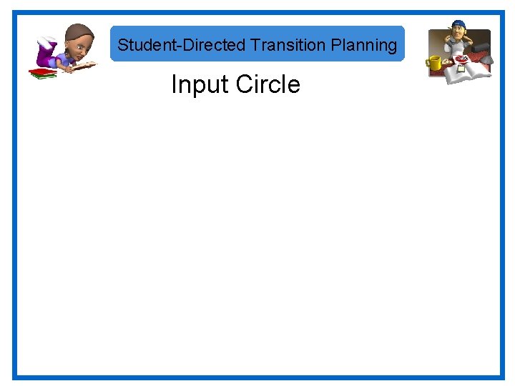The height and width of the screenshot is (386, 515).
Task: Select the "Input Circle" heading text
Action: point(235,84)
